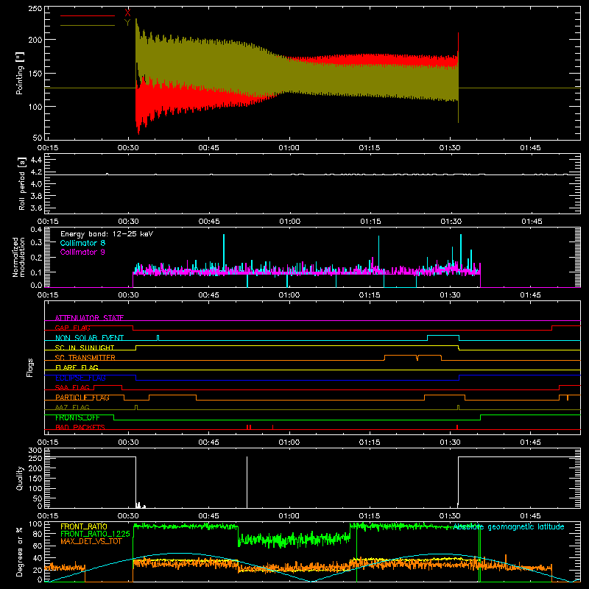Select the blue ECLIPSE_FLAG label
The width and height of the screenshot is (589, 589).
80,378
